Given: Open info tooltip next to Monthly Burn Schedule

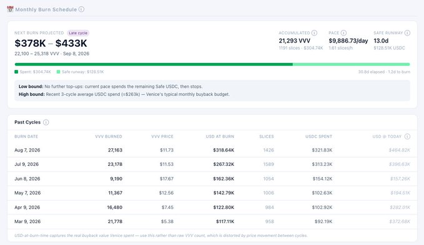Looking at the screenshot, I should tap(81, 9).
